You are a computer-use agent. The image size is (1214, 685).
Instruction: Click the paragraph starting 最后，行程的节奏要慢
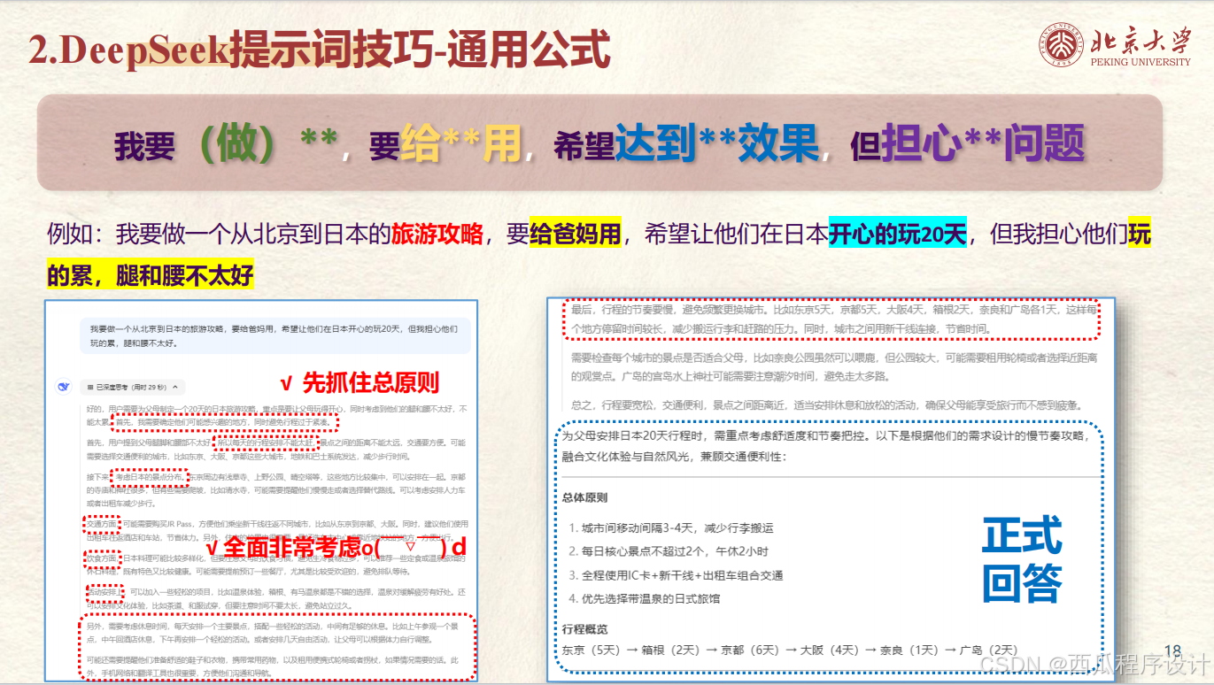point(834,319)
